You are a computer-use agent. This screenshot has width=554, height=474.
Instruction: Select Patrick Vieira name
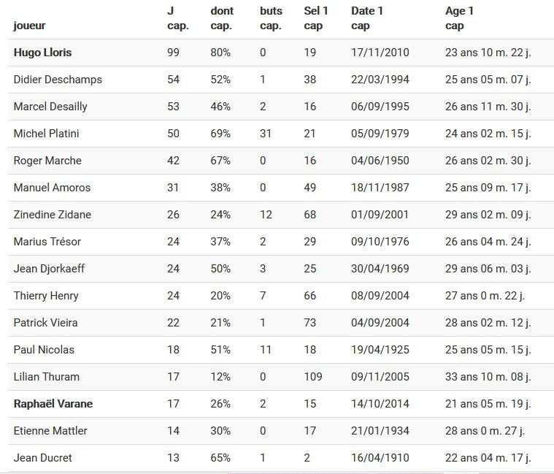point(46,323)
